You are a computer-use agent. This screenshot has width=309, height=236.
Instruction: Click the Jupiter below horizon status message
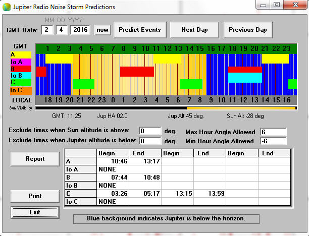tap(166, 219)
